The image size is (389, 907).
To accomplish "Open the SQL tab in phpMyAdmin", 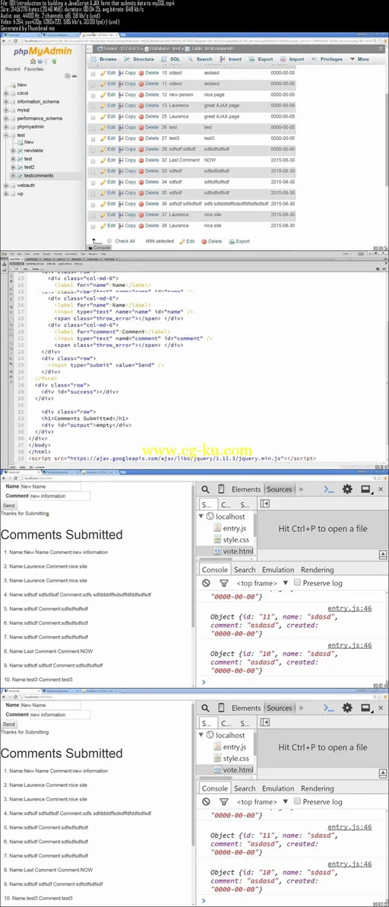I will point(171,59).
